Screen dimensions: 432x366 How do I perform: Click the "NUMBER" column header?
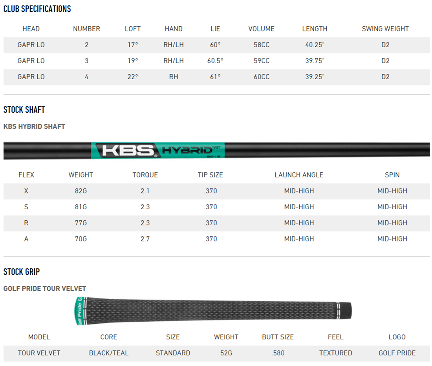coord(86,29)
